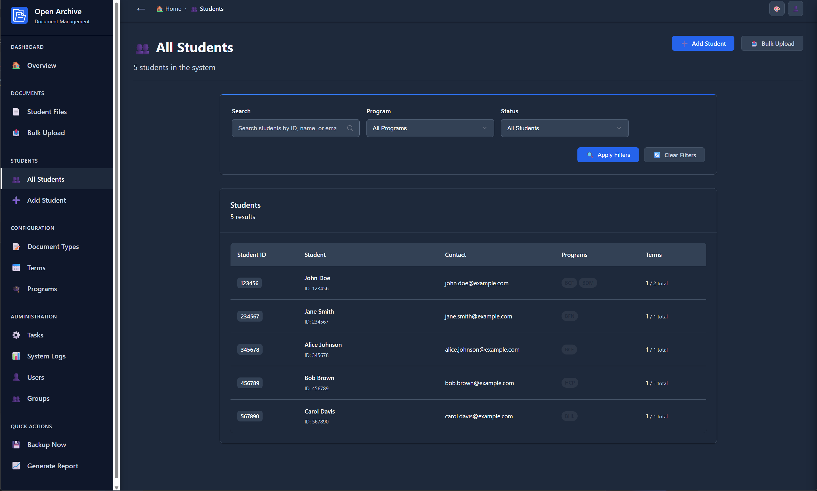Click the Open Archive logo icon
This screenshot has width=817, height=491.
coord(19,16)
